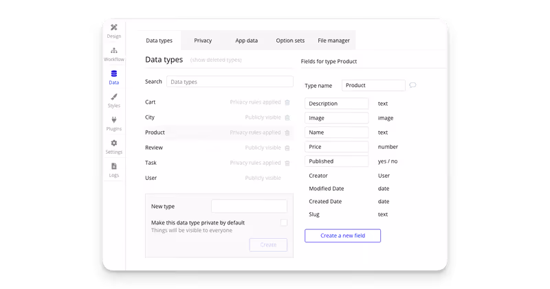Click the New type name input
The height and width of the screenshot is (289, 550).
point(249,207)
